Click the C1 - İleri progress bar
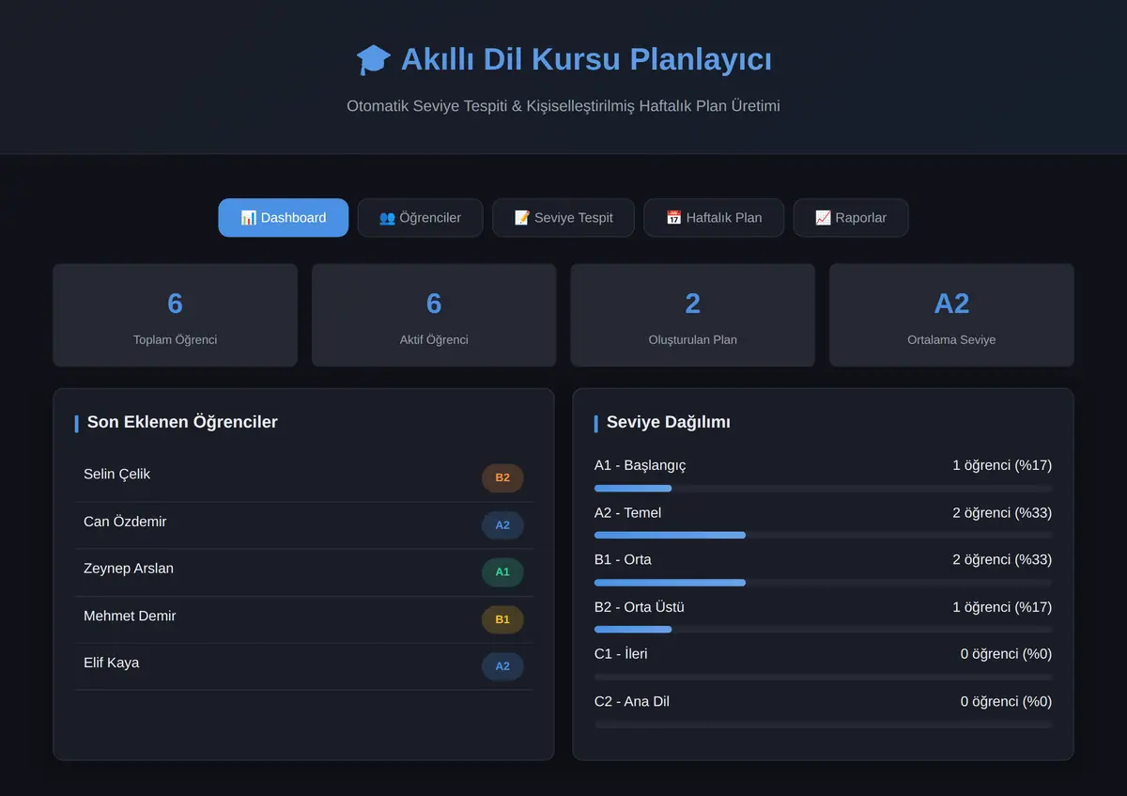The width and height of the screenshot is (1127, 796). (x=823, y=677)
